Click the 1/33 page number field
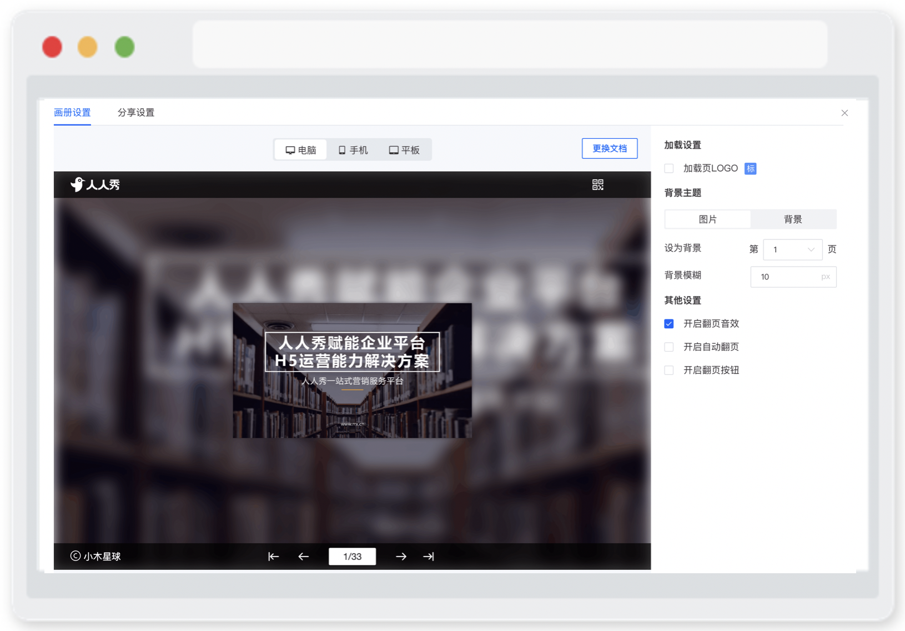This screenshot has height=631, width=905. [352, 557]
